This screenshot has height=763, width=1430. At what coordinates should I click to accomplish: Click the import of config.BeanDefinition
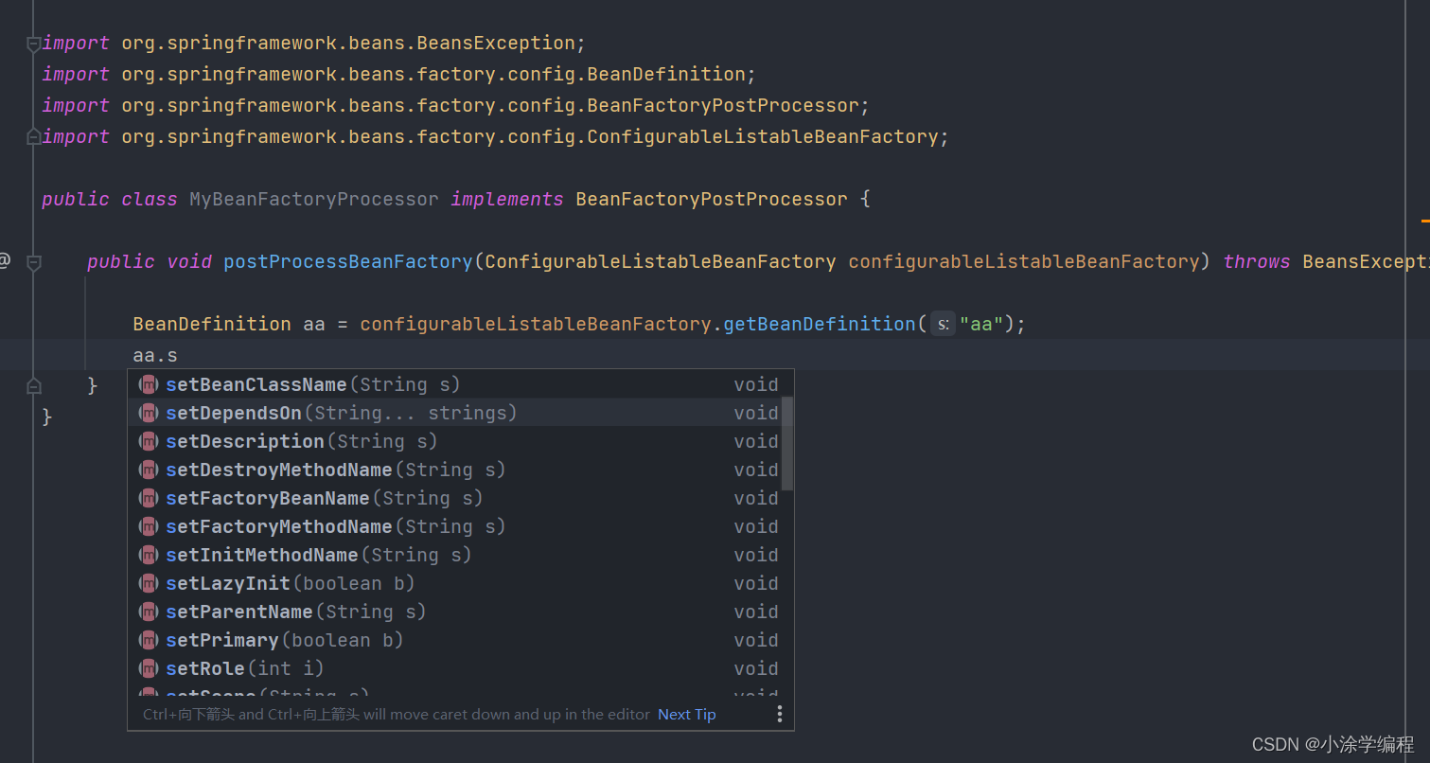[x=399, y=74]
